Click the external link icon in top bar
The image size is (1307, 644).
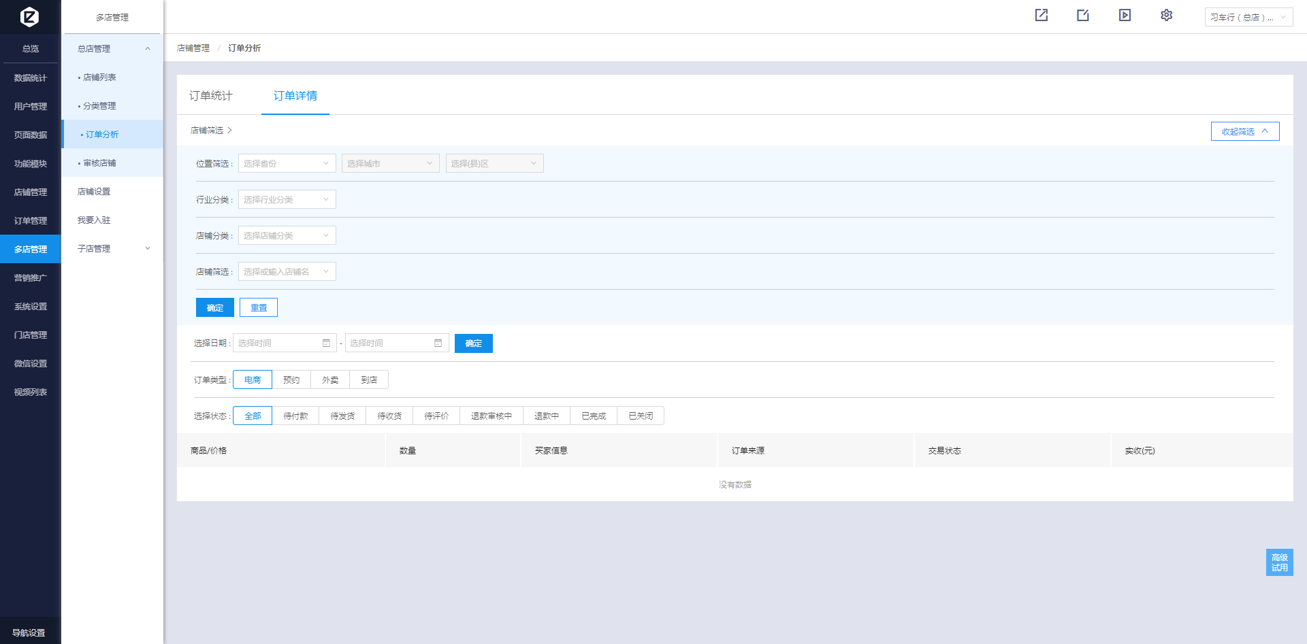point(1041,16)
